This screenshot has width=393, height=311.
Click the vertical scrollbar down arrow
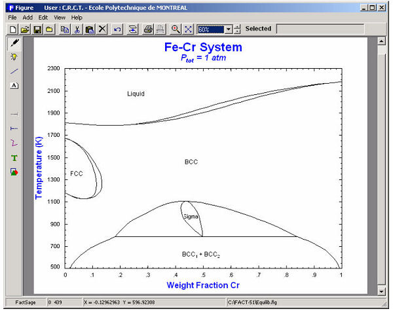pos(382,291)
